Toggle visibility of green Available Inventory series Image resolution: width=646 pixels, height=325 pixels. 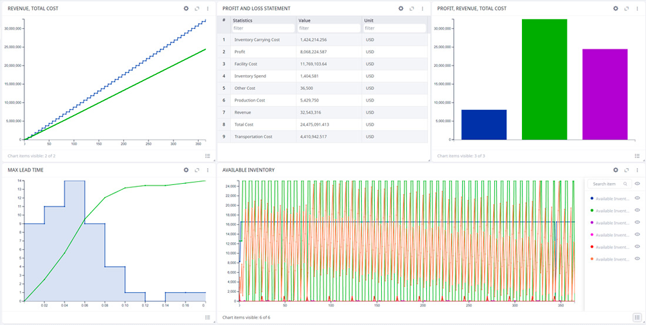click(x=638, y=211)
